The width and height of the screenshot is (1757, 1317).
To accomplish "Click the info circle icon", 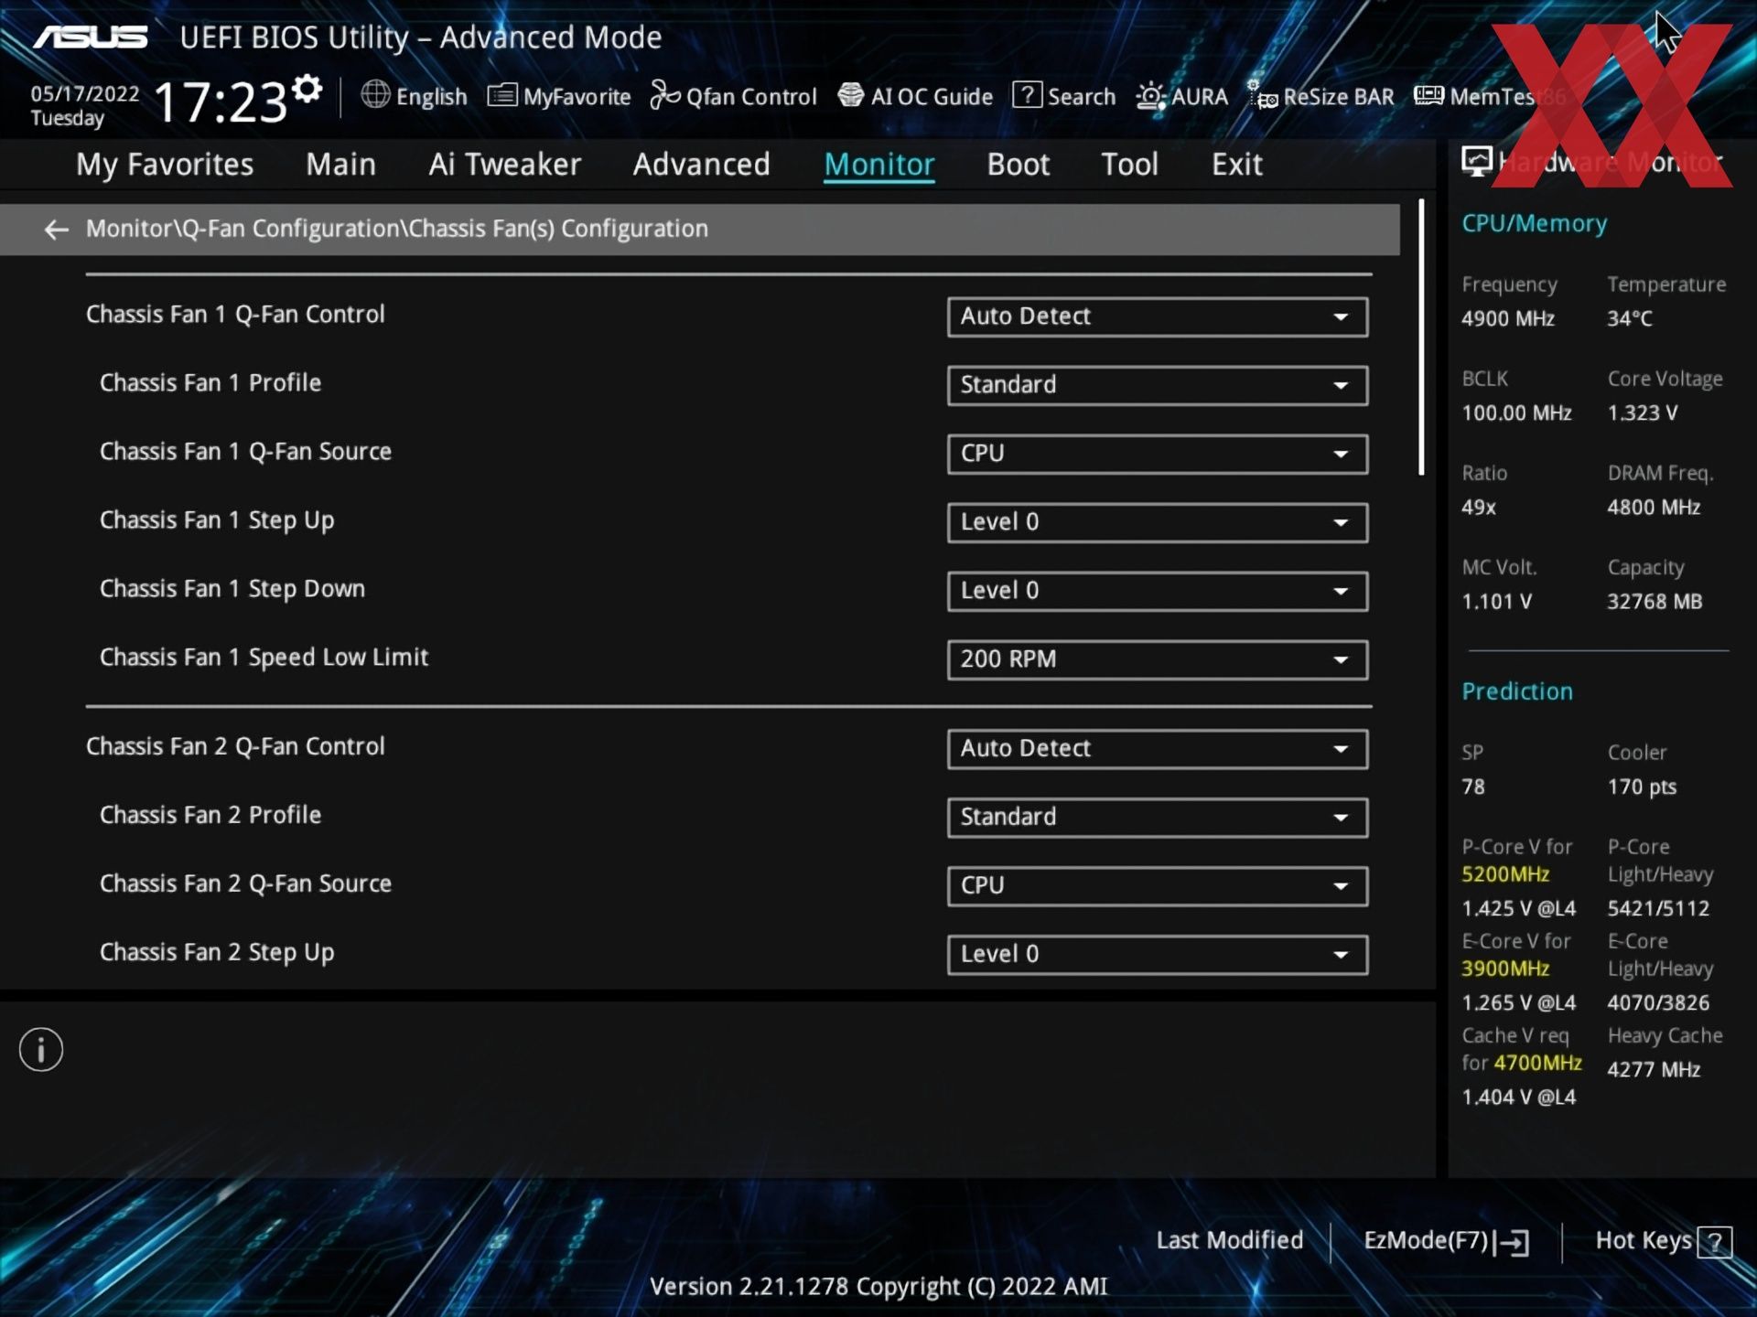I will point(41,1049).
